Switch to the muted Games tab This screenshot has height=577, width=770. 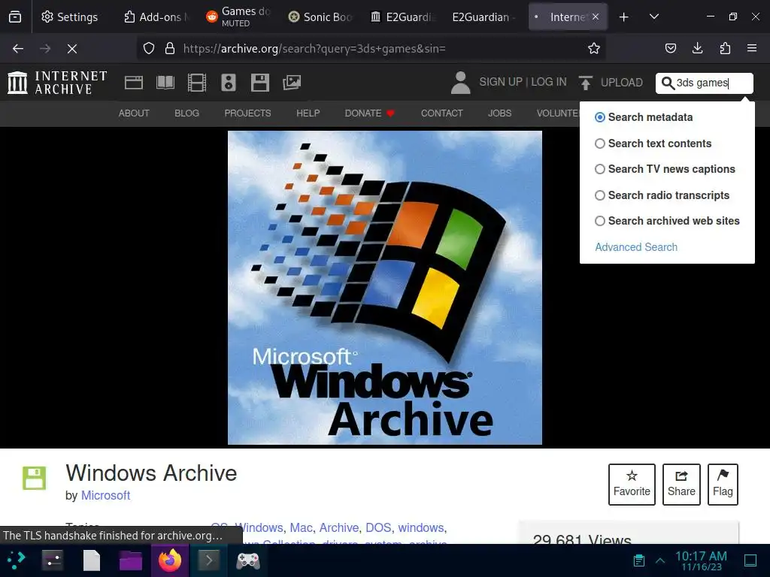[x=239, y=17]
